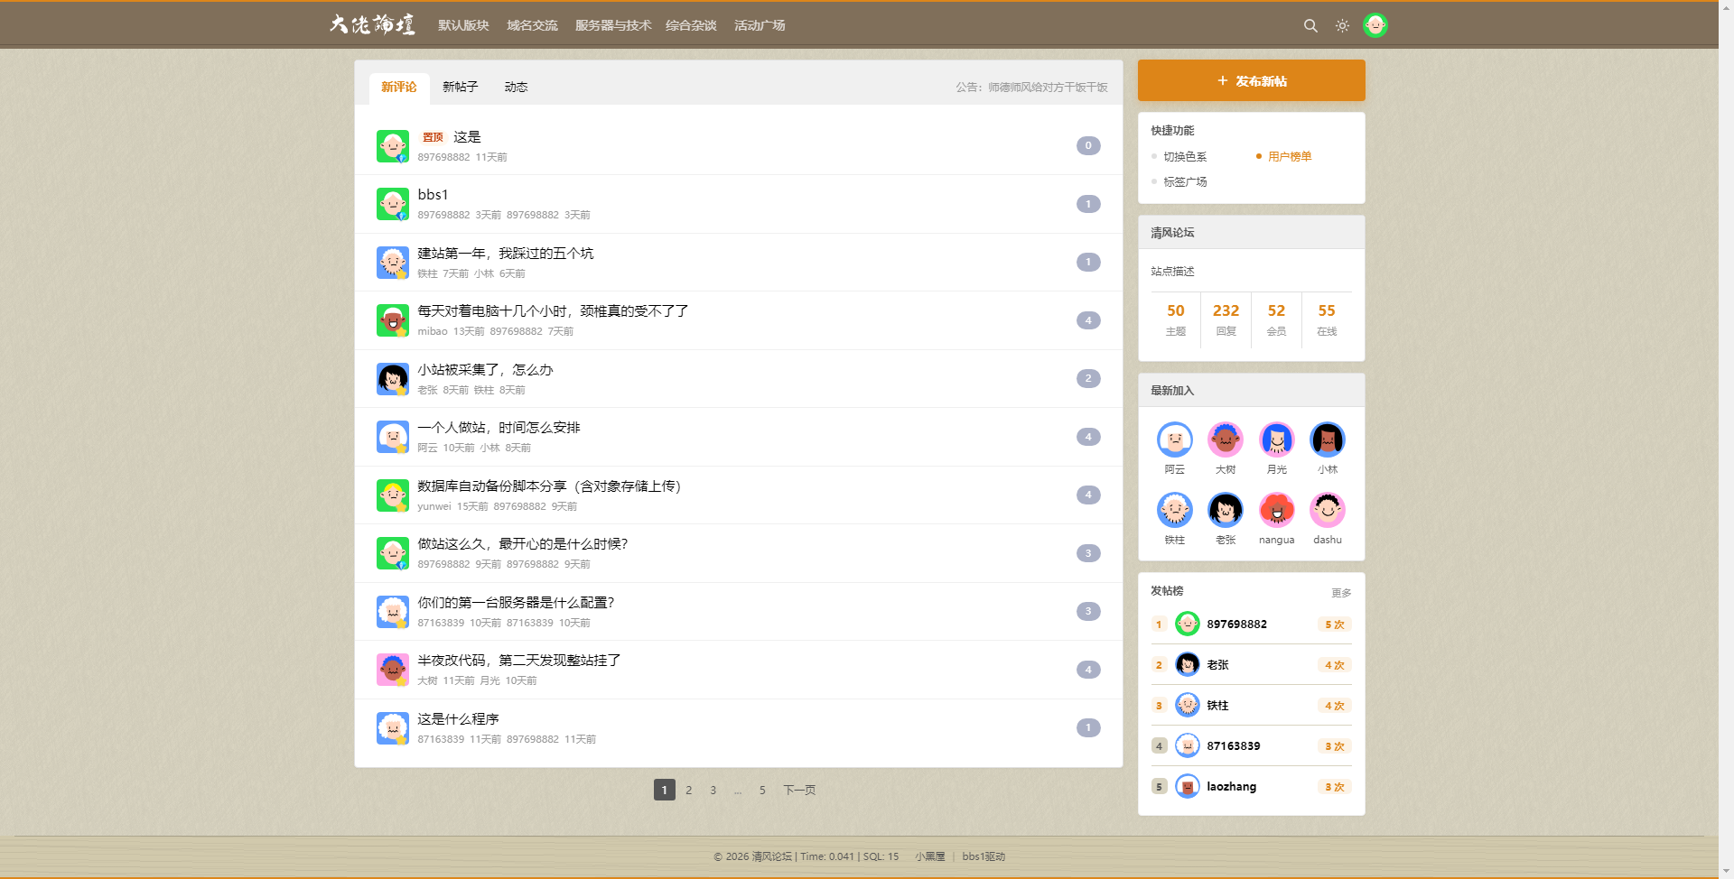Open dashu avatar in 最新加入

coord(1327,510)
